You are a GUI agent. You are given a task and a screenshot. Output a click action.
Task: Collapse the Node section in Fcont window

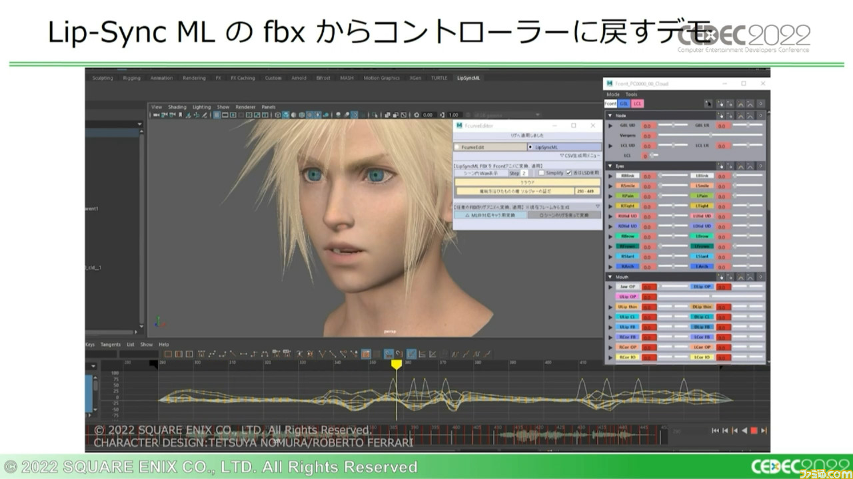tap(610, 116)
